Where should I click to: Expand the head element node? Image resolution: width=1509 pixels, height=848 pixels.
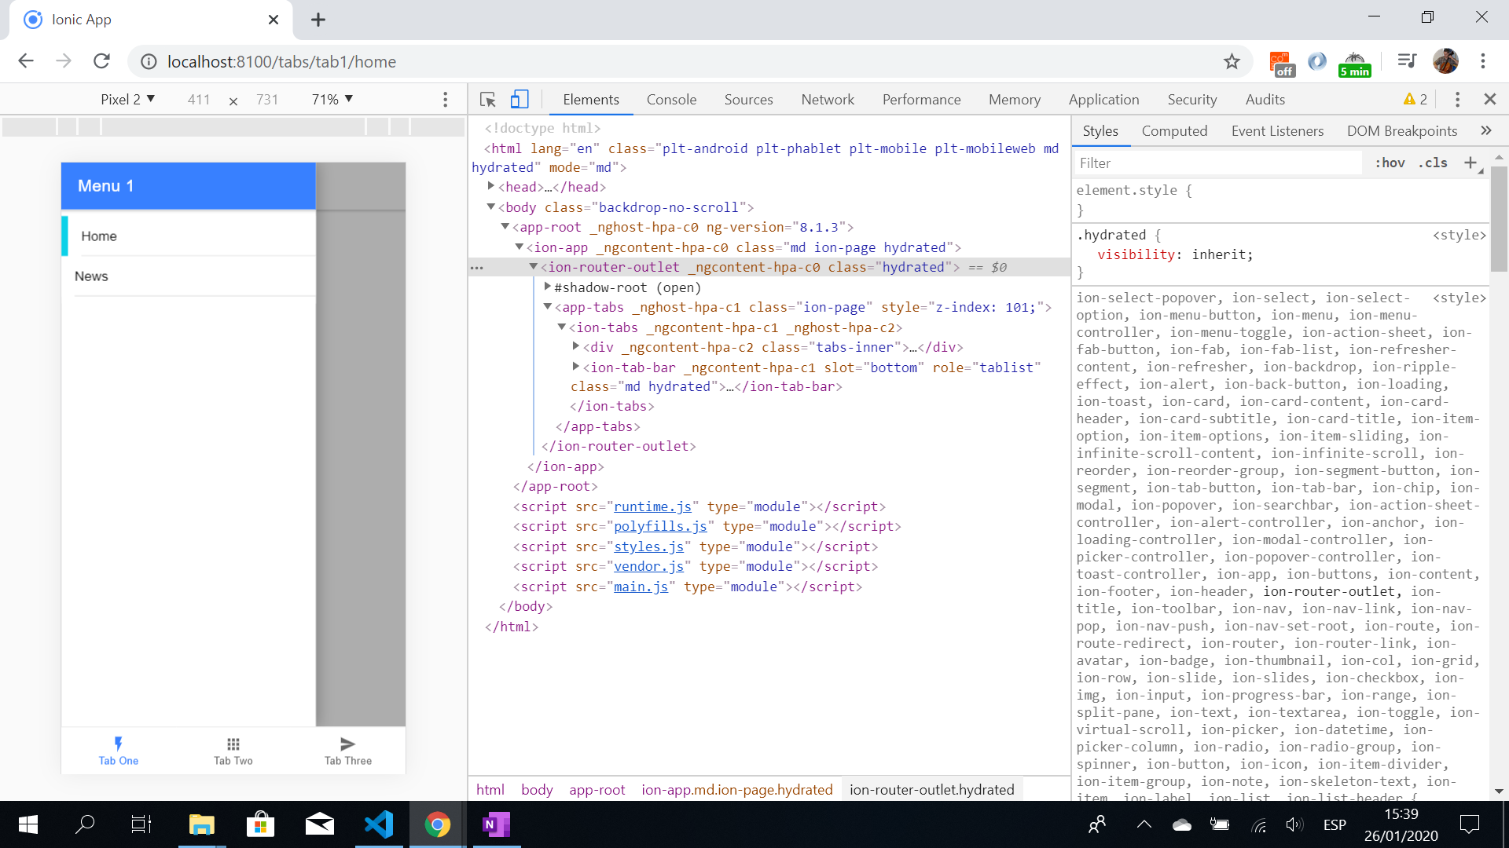point(490,187)
